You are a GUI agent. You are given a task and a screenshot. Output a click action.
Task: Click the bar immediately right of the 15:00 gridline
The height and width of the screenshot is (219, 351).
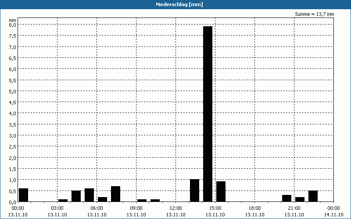221,191
